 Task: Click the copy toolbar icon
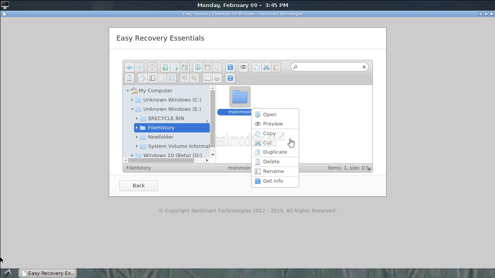pos(257,67)
